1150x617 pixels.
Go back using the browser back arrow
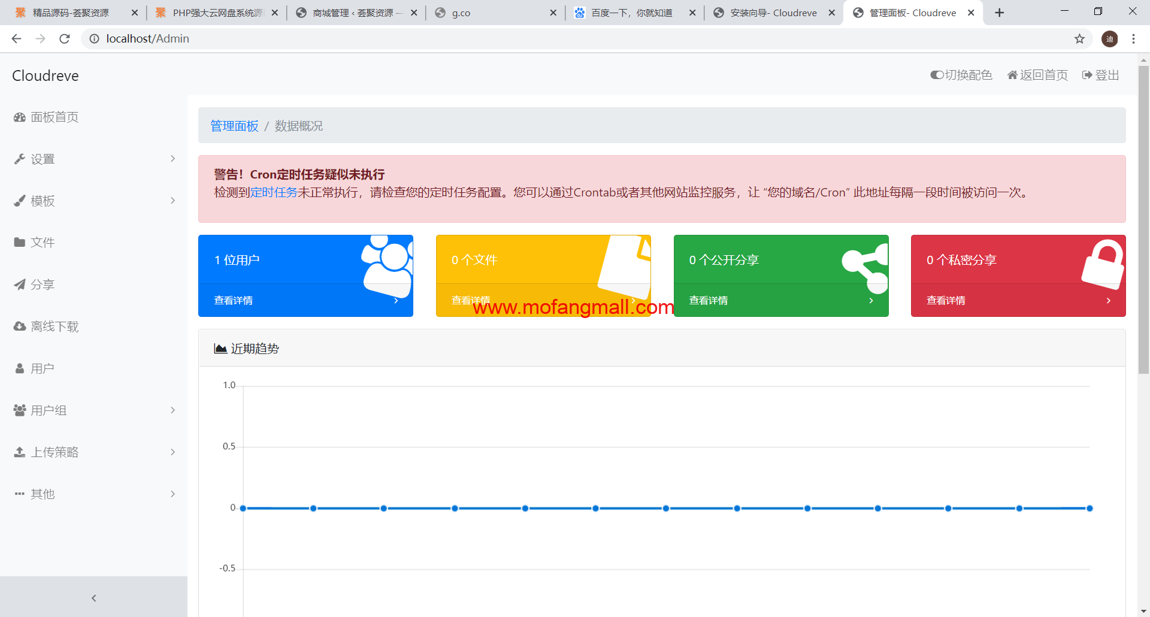point(17,39)
